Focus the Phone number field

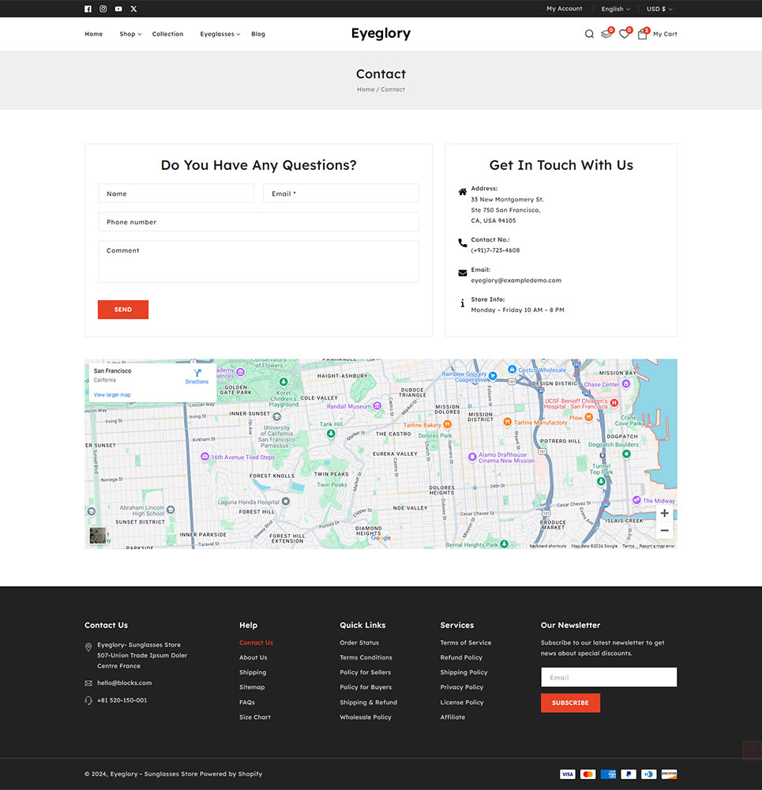point(258,222)
